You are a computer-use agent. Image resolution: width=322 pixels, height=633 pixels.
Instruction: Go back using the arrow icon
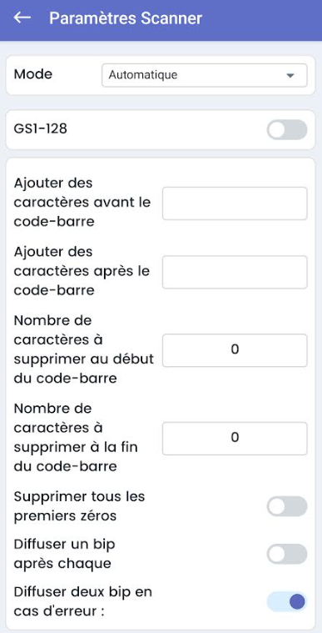tap(22, 18)
